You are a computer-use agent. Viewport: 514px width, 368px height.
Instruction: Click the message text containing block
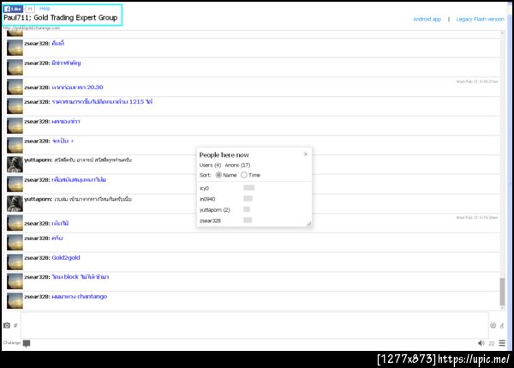tap(80, 277)
